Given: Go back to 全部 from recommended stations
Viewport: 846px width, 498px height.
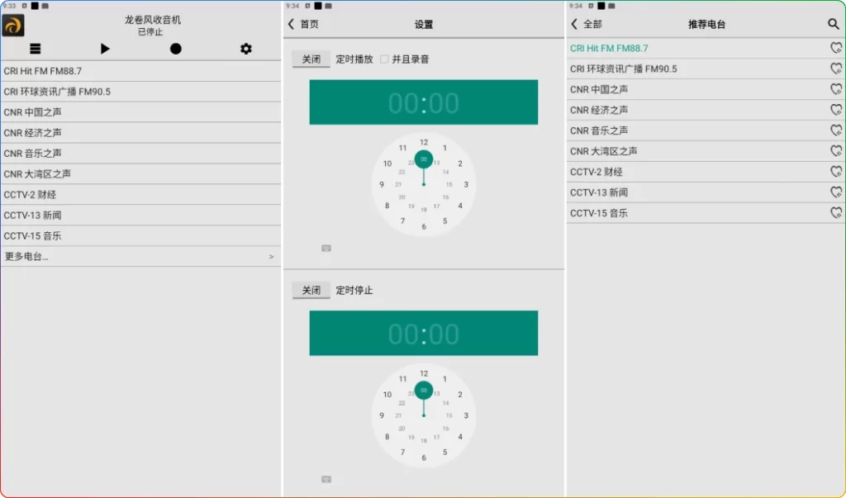Looking at the screenshot, I should 587,24.
